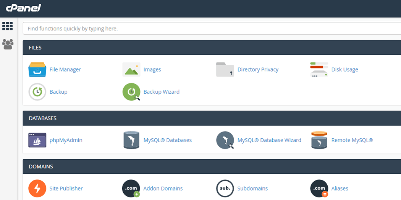Click the Images icon
Viewport: 401px width, 200px height.
tap(131, 70)
